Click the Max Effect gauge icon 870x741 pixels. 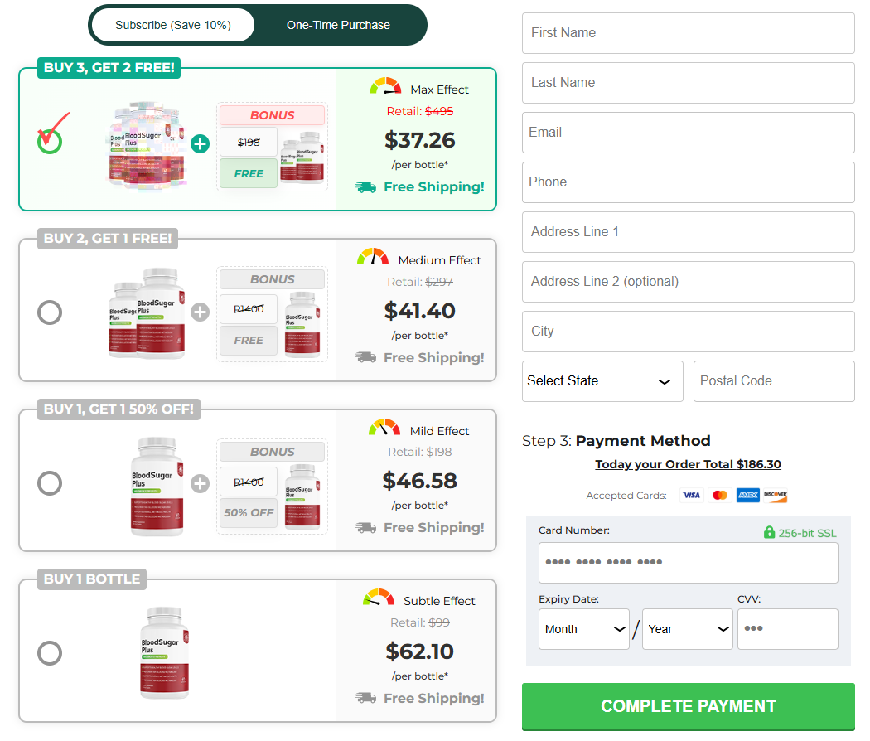[x=385, y=87]
